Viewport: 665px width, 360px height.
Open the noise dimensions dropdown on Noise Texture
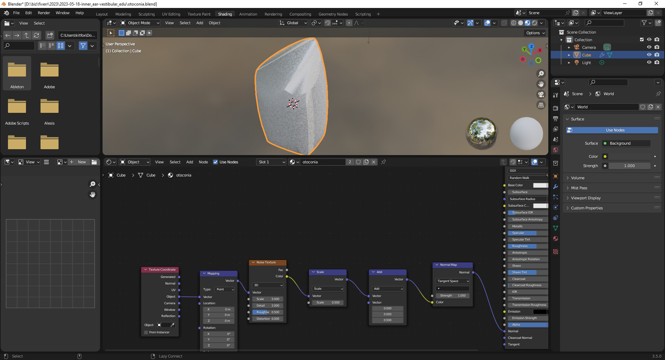coord(267,285)
